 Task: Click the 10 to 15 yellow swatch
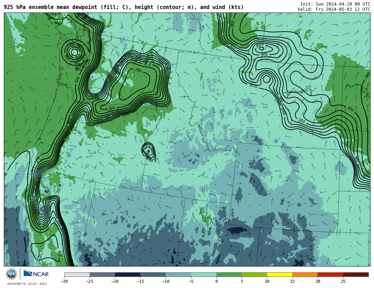(279, 274)
